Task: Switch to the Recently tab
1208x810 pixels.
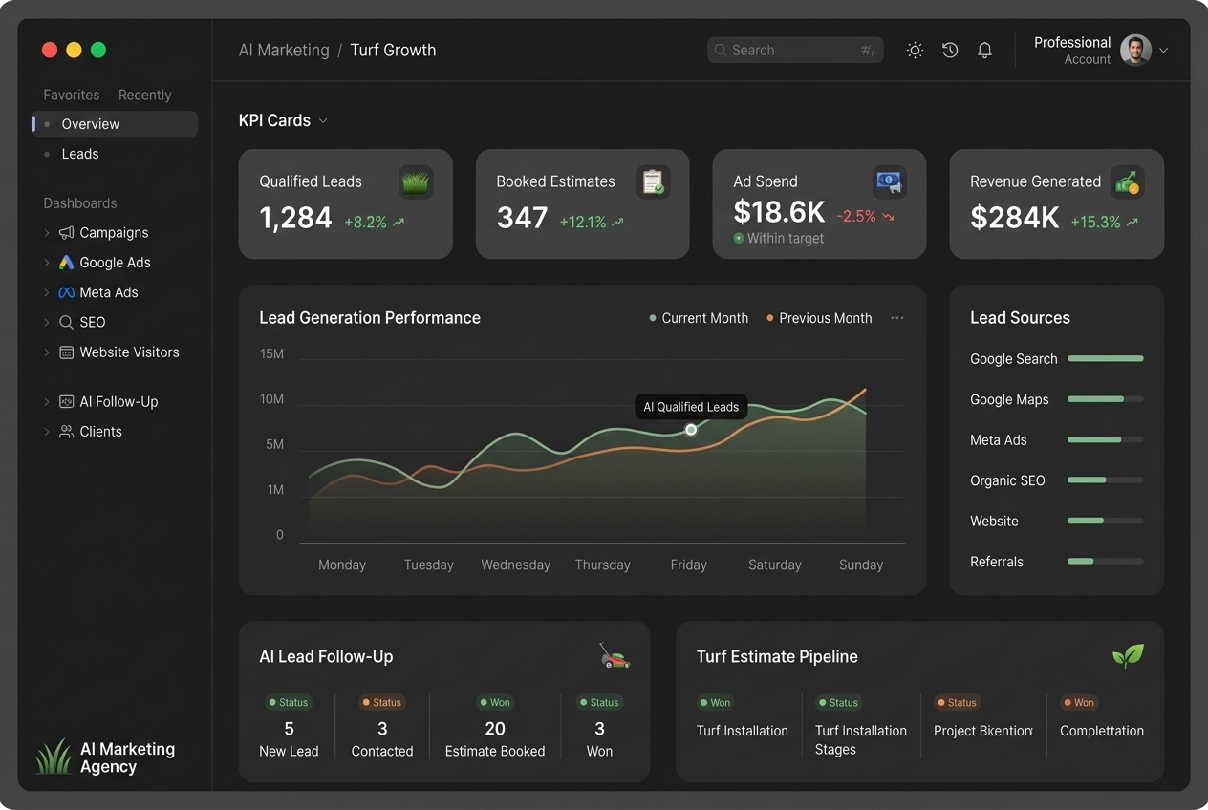Action: [144, 96]
